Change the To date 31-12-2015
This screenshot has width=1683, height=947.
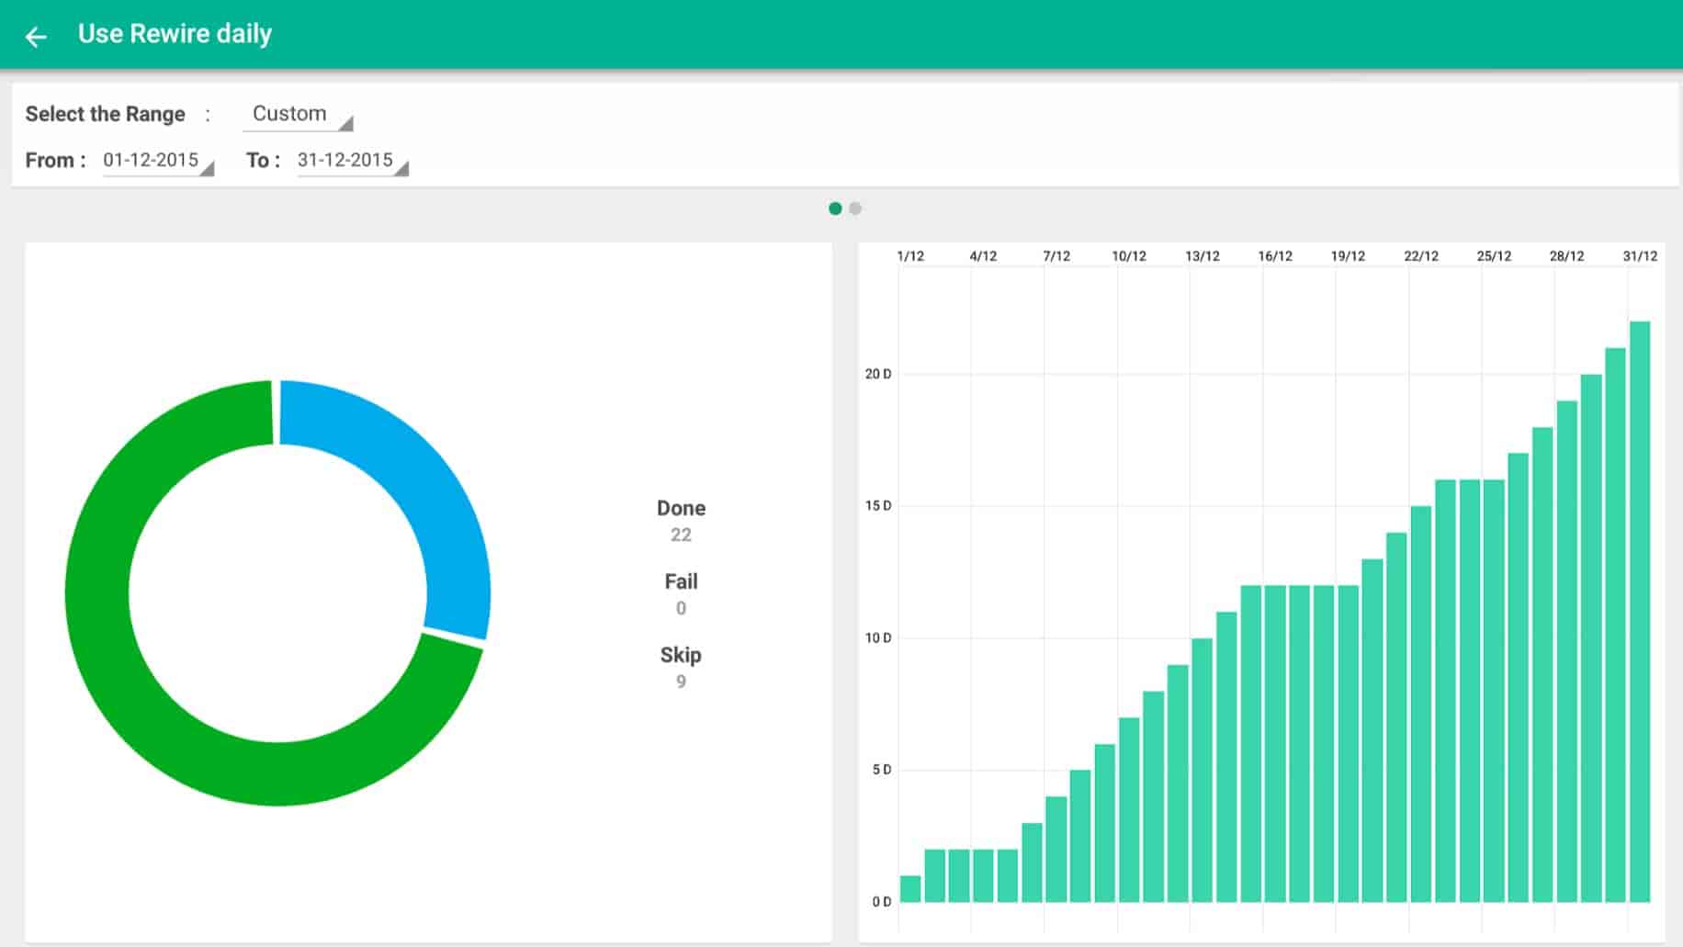pyautogui.click(x=353, y=161)
